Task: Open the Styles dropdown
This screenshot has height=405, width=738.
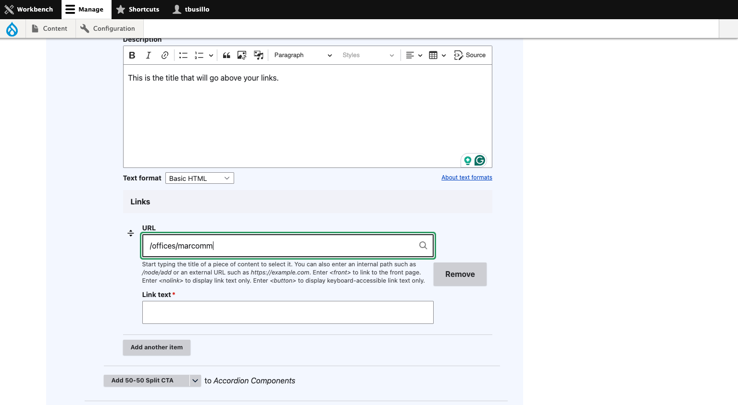Action: tap(368, 55)
